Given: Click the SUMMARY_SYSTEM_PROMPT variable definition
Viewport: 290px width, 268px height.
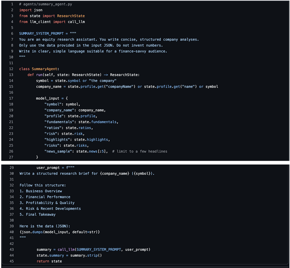Looking at the screenshot, I should [41, 34].
